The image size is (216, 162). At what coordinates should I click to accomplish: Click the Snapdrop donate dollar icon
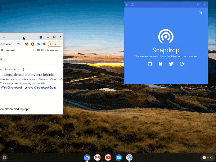pyautogui.click(x=161, y=64)
